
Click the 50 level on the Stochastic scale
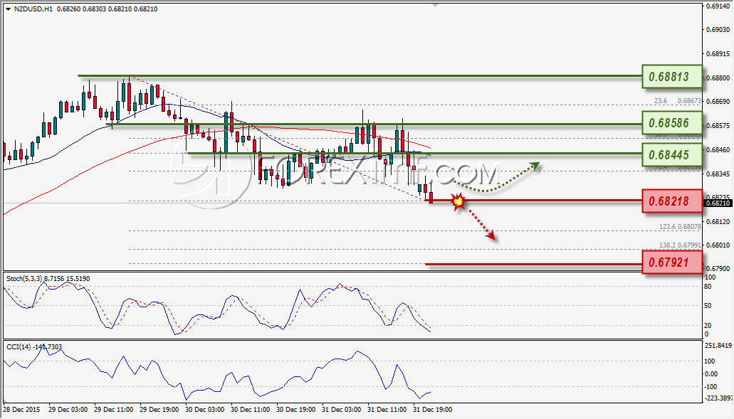point(708,306)
